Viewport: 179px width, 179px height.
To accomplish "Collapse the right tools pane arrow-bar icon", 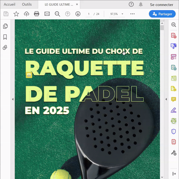I will pyautogui.click(x=174, y=174).
